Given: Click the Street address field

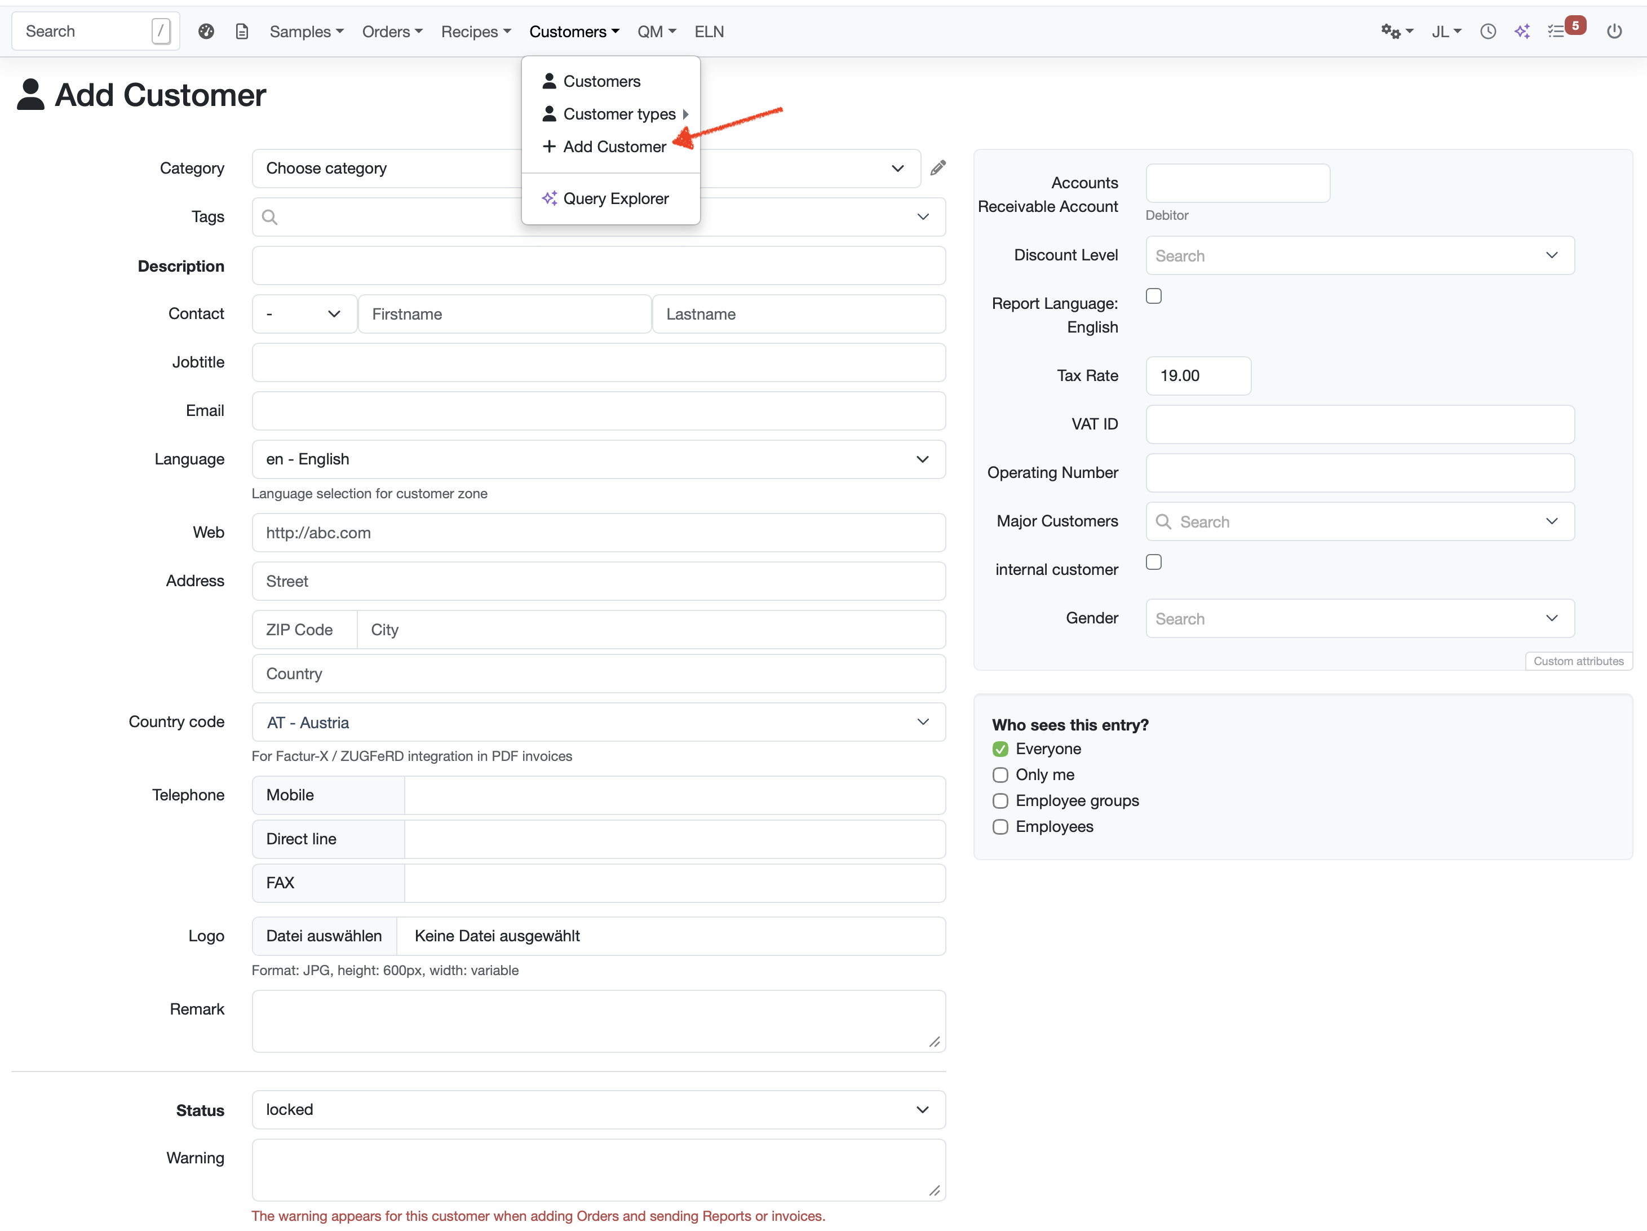Looking at the screenshot, I should point(599,580).
